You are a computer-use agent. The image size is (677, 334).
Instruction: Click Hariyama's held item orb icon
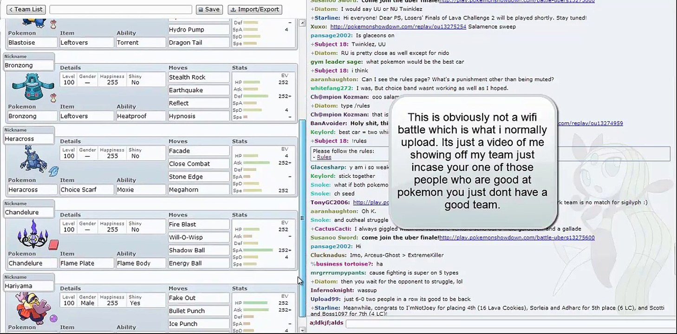(53, 318)
